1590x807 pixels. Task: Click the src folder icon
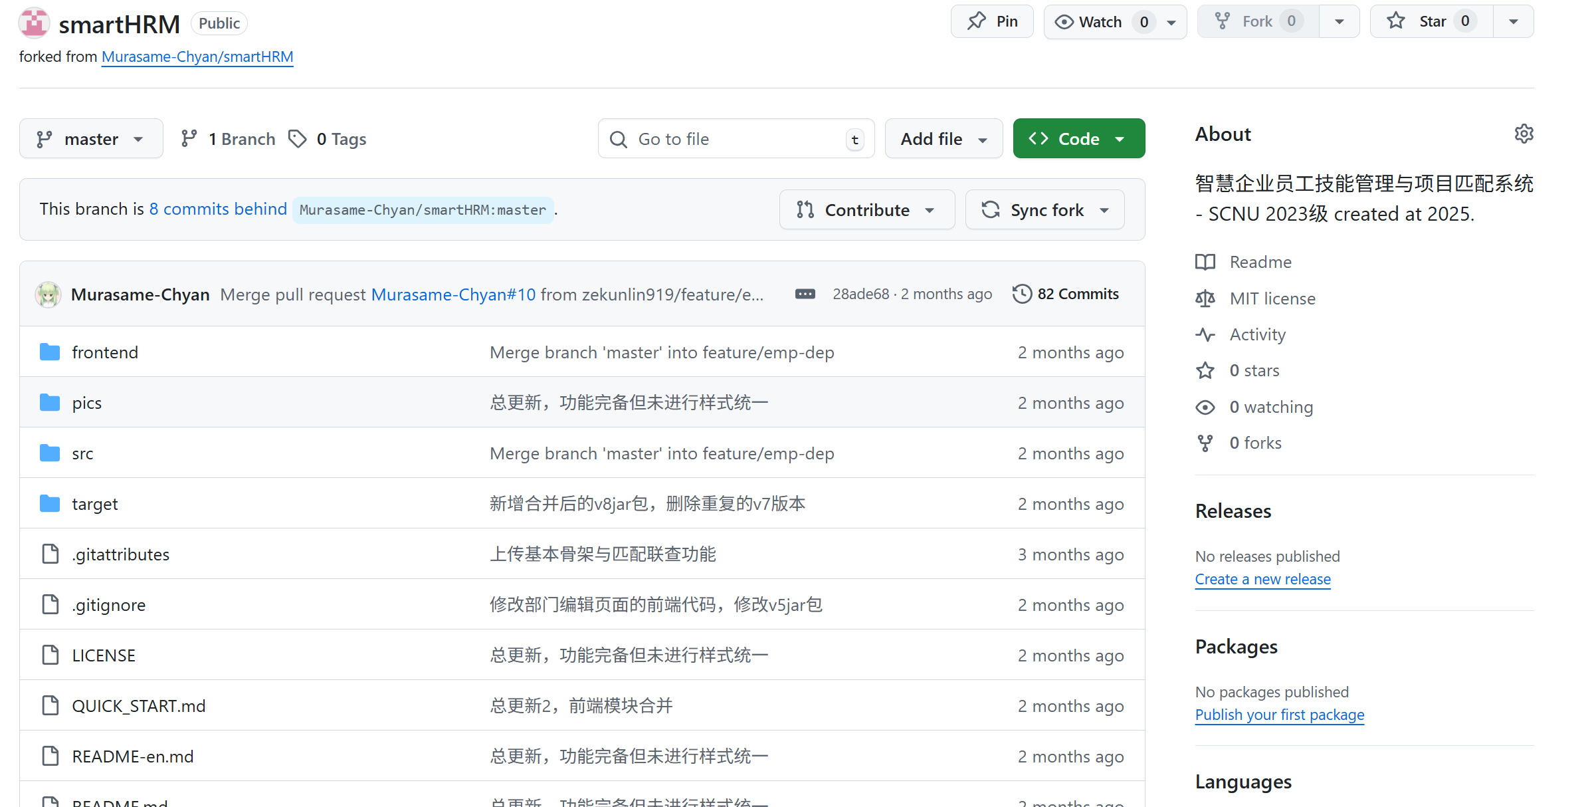(50, 453)
